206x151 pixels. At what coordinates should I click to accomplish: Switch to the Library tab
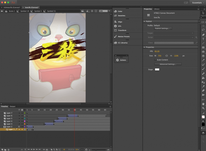(x=157, y=9)
